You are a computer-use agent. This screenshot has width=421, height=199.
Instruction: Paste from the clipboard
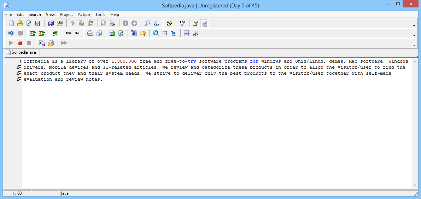coord(90,24)
